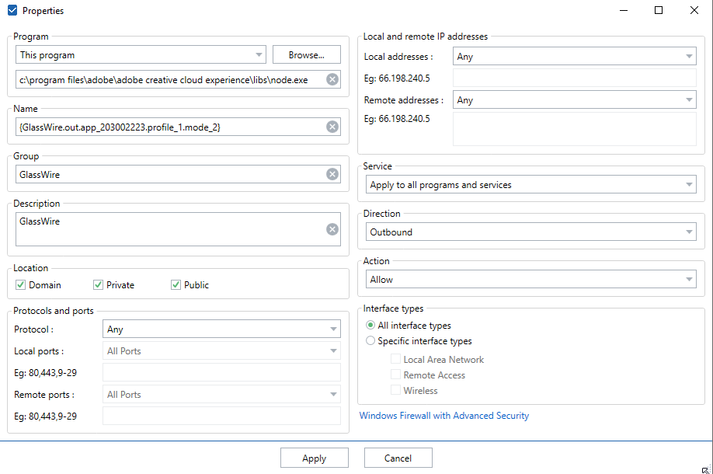
Task: Open the Local addresses dropdown
Action: pyautogui.click(x=574, y=57)
